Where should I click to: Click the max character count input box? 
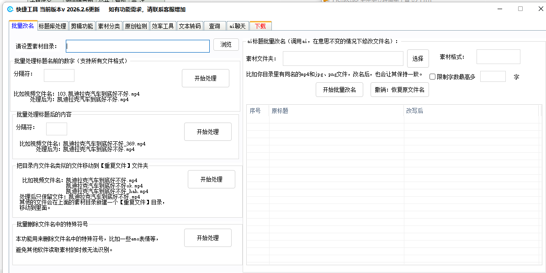[493, 76]
